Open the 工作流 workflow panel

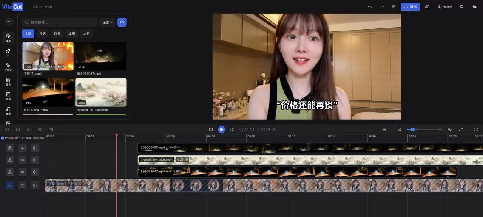9,67
